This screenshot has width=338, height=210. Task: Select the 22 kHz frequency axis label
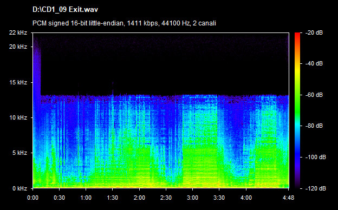[18, 32]
